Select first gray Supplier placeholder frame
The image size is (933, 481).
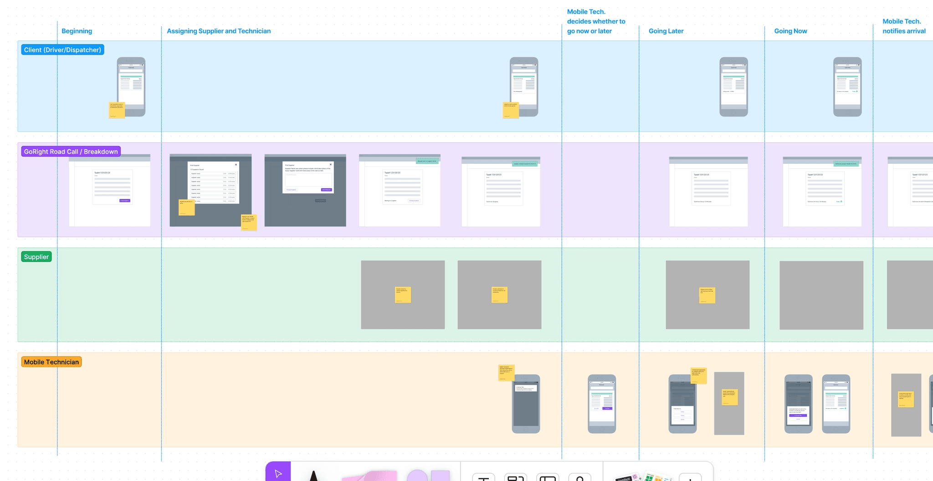pos(403,295)
